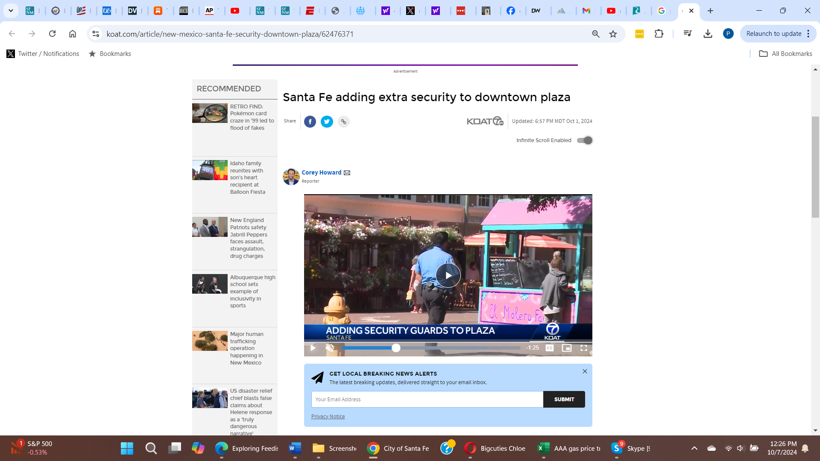Viewport: 820px width, 461px height.
Task: Click the video progress slider handle
Action: [x=396, y=348]
